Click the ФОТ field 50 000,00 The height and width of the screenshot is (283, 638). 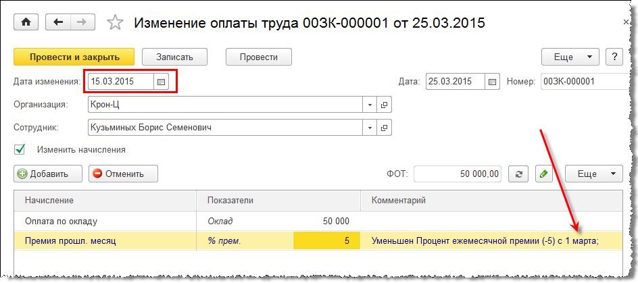tap(458, 174)
